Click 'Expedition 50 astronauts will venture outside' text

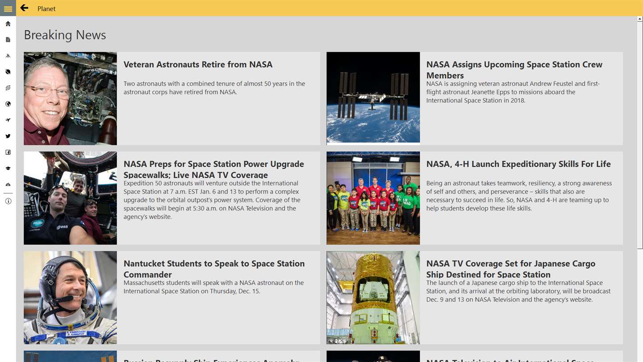click(x=212, y=200)
